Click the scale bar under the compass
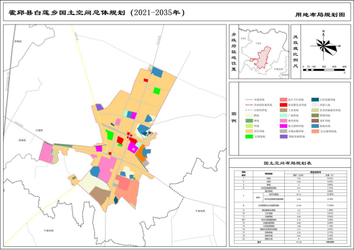The image size is (354, 250). pos(324,70)
